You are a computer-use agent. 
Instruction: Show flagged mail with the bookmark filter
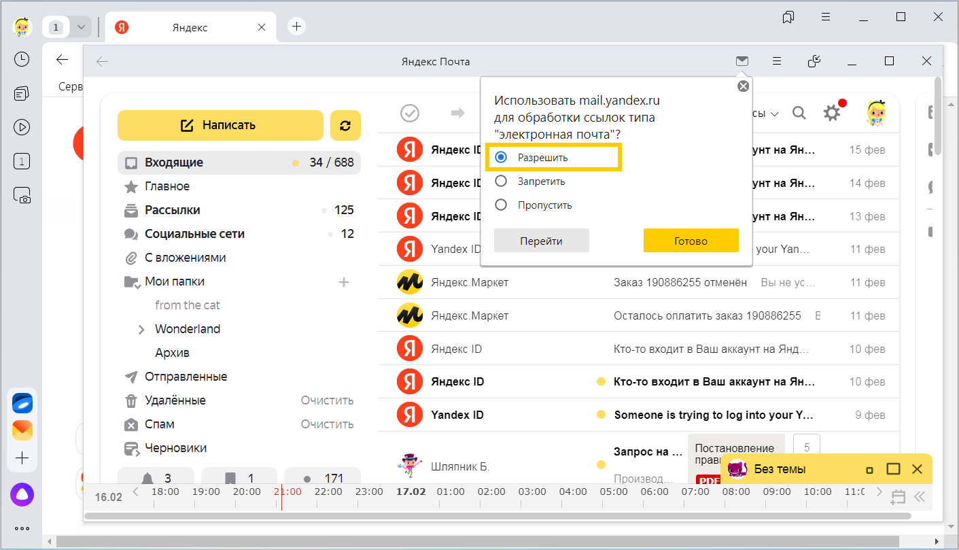coord(239,478)
